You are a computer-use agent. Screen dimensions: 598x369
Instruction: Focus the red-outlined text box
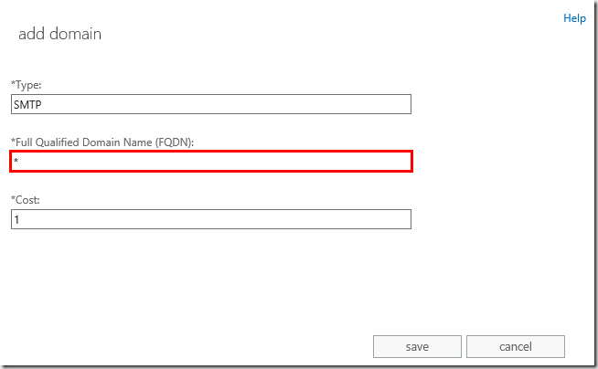pyautogui.click(x=211, y=162)
